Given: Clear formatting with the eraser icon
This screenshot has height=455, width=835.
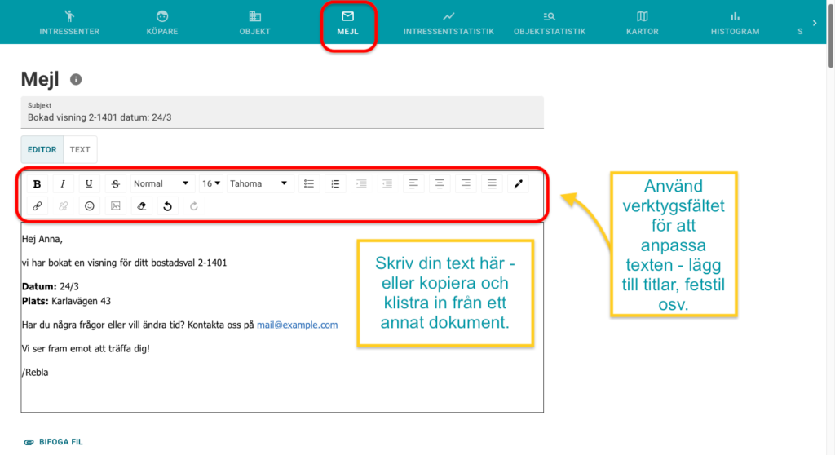Looking at the screenshot, I should click(141, 206).
